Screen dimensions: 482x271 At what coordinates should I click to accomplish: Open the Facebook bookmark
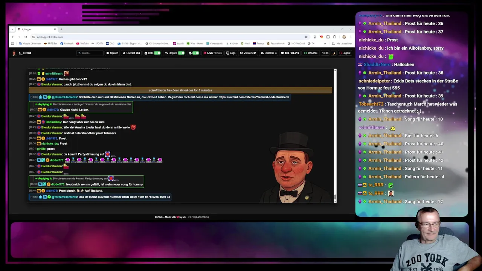(67, 43)
